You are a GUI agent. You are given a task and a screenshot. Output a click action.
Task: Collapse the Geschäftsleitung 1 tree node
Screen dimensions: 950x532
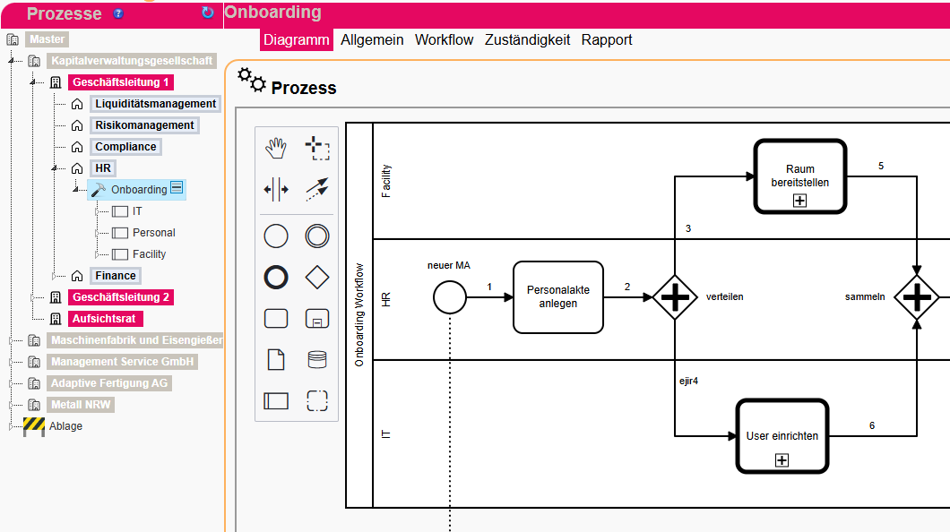pos(33,82)
